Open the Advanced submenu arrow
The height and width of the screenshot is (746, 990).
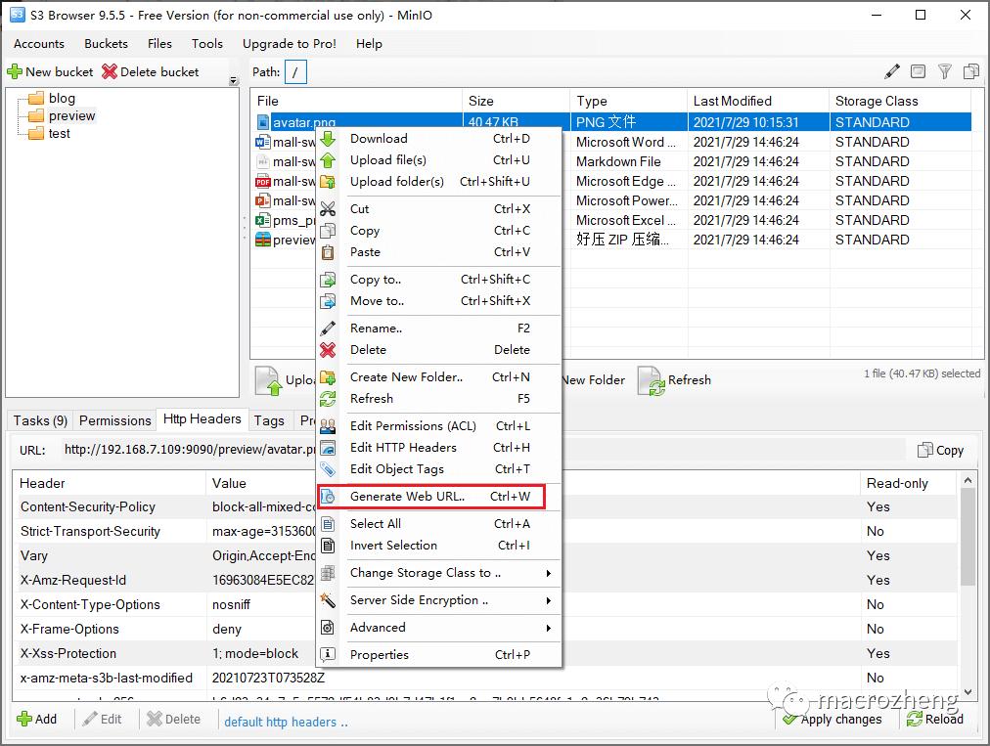point(548,628)
